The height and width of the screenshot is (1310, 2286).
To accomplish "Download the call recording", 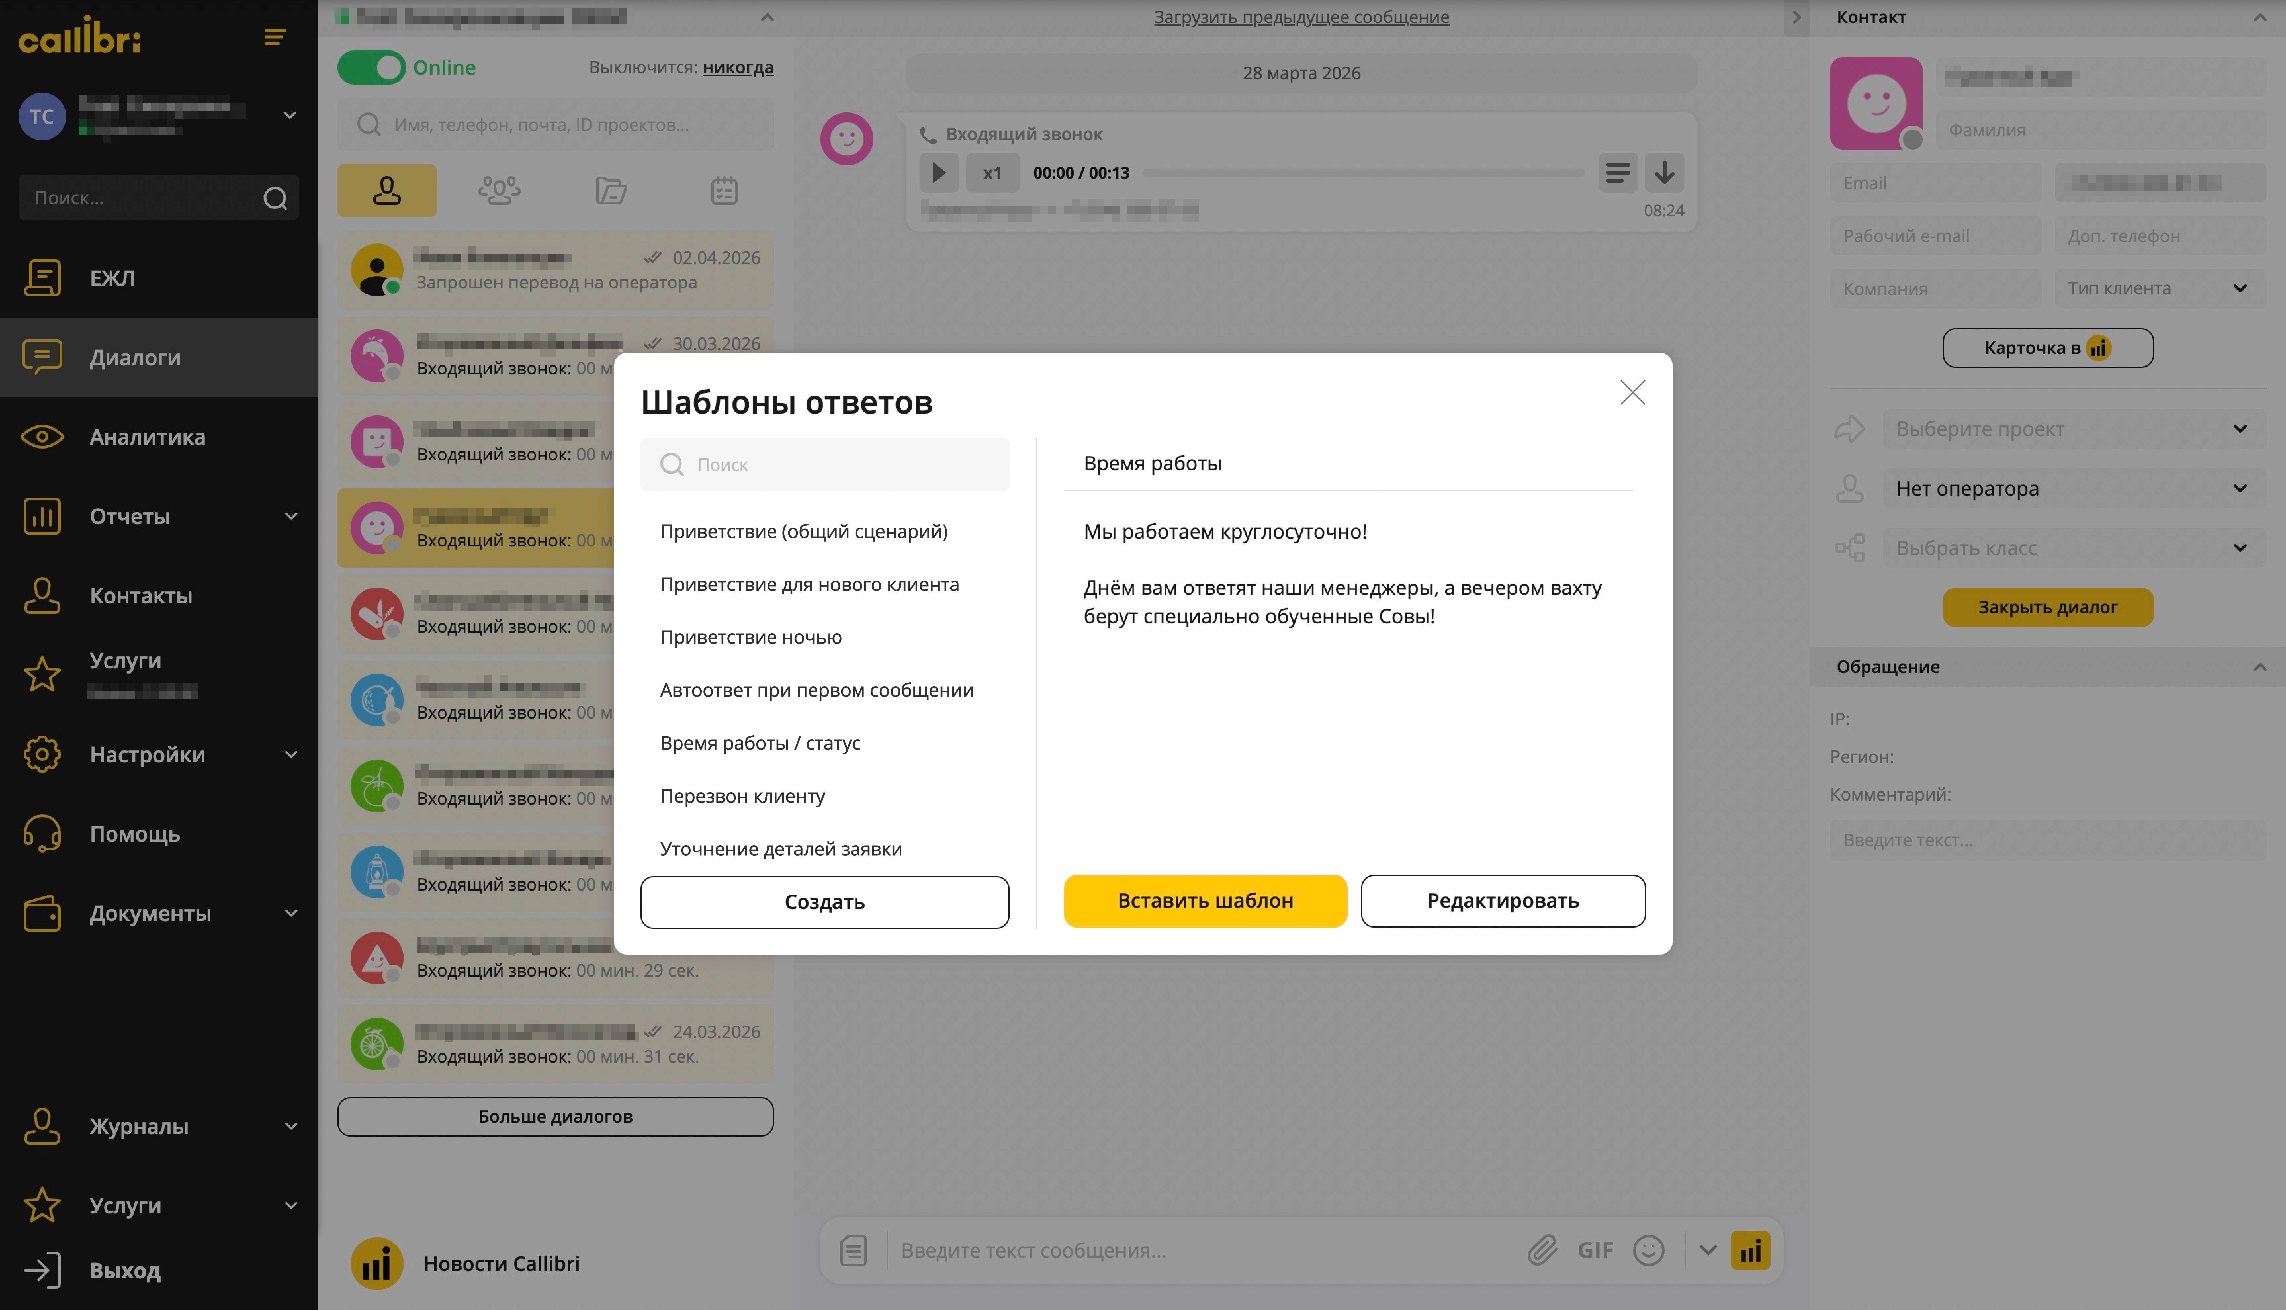I will (x=1664, y=173).
